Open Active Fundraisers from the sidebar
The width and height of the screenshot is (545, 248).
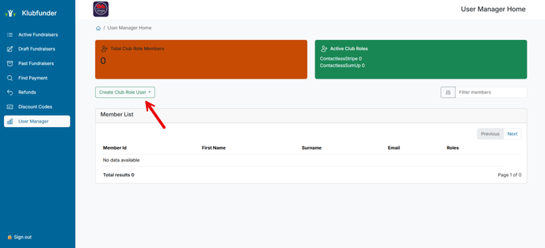38,35
